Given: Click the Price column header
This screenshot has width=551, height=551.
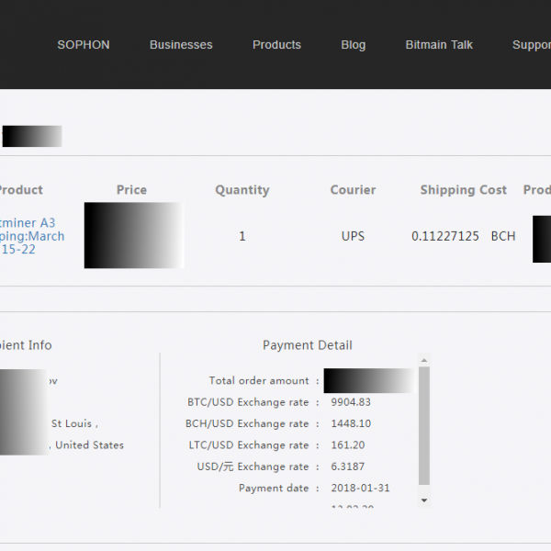Looking at the screenshot, I should tap(131, 190).
